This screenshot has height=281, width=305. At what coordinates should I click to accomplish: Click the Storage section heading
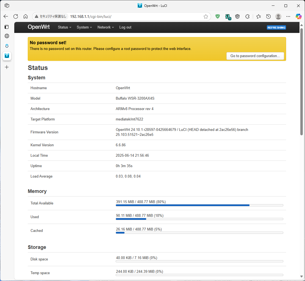(37, 247)
